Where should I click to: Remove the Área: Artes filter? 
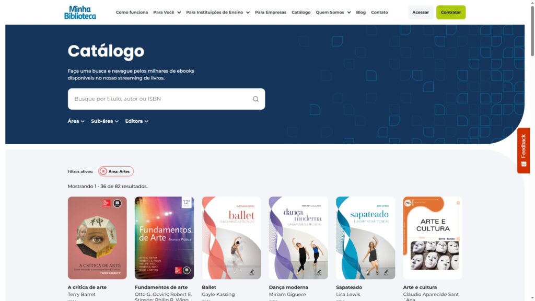[x=103, y=171]
